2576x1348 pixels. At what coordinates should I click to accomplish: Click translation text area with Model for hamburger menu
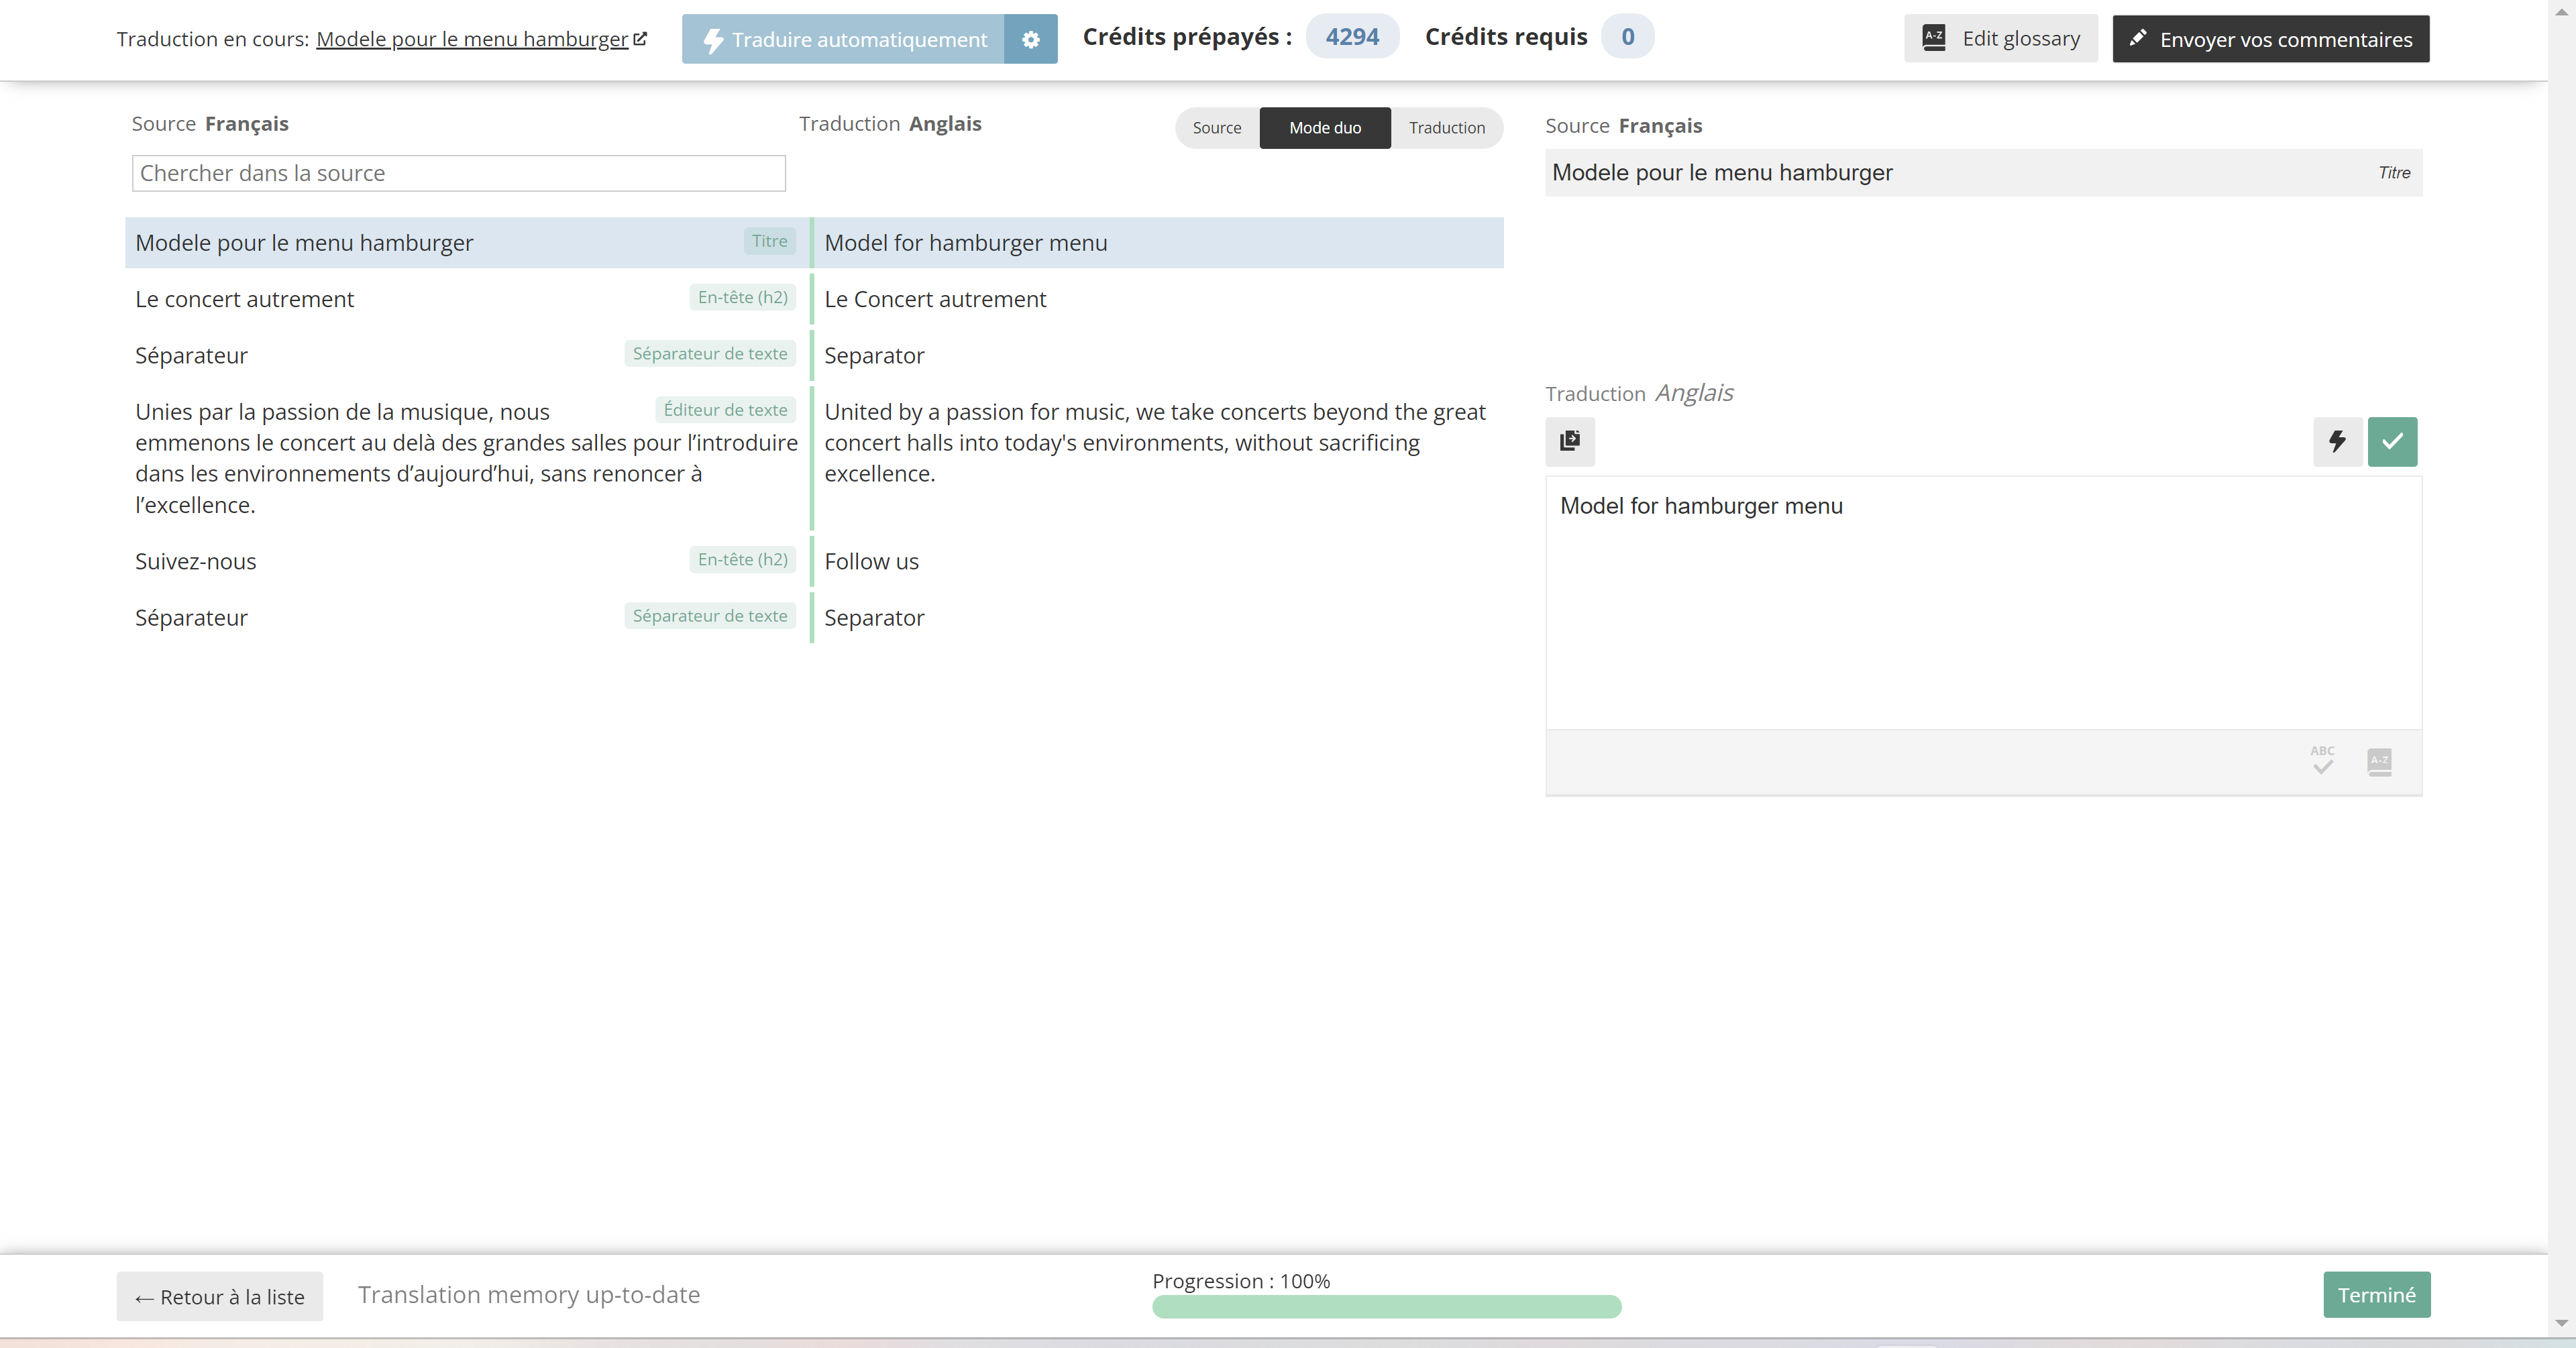pyautogui.click(x=1984, y=603)
